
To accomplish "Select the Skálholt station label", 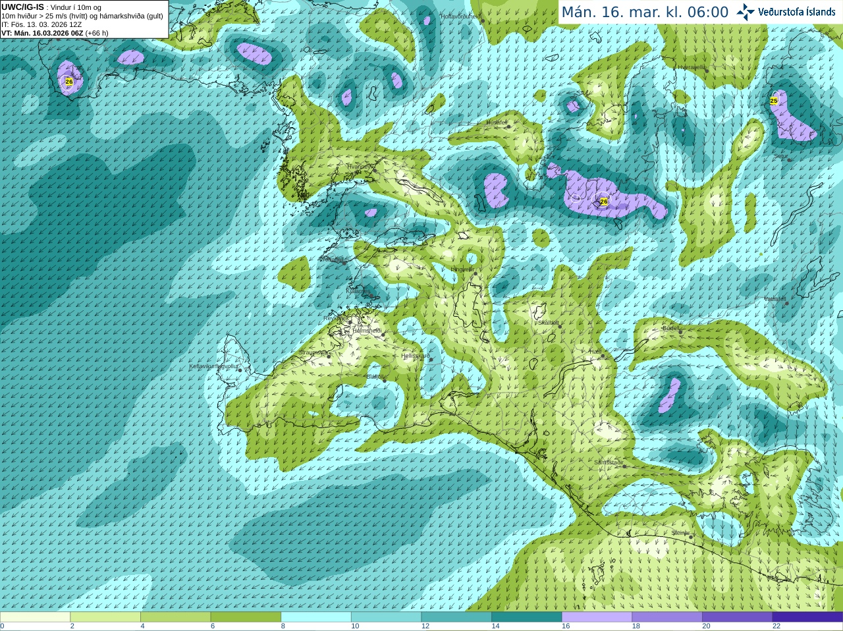I will (x=549, y=323).
